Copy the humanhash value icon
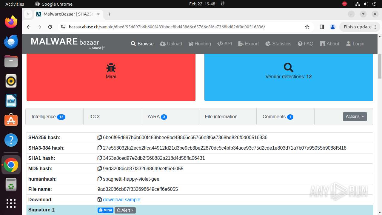The width and height of the screenshot is (382, 215). 100,179
